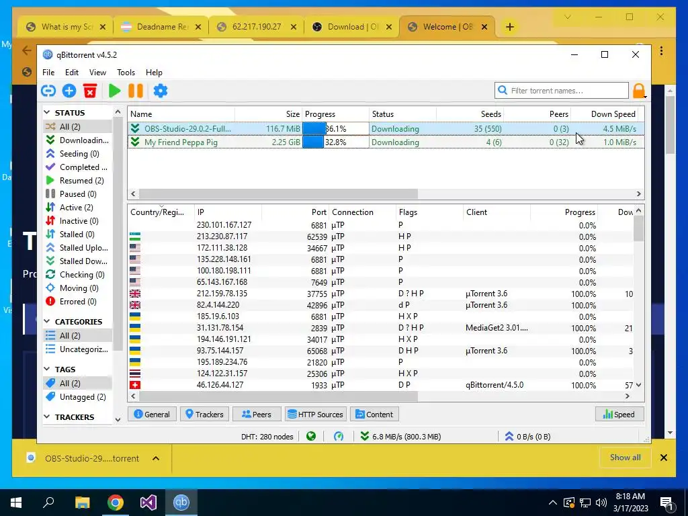Open Visual Studio from taskbar
Screen dimensions: 688x516
click(x=148, y=503)
